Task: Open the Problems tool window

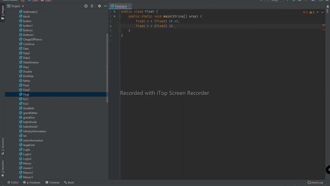Action: tap(31, 182)
